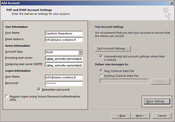Select New Outlook Data File option
The width and height of the screenshot is (175, 122).
(x=102, y=71)
